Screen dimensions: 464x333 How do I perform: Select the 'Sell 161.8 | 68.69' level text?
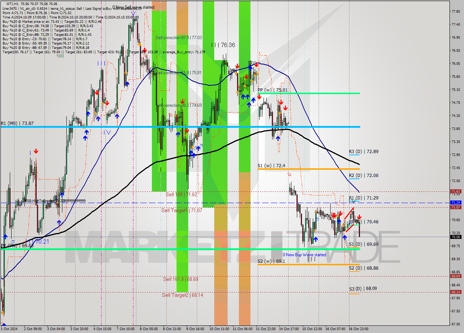[181, 279]
